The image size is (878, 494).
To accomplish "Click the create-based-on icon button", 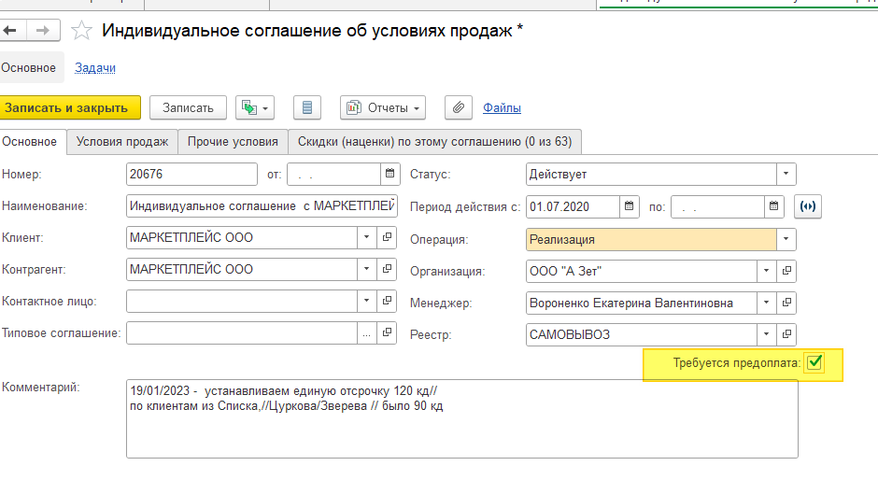I will coord(254,107).
